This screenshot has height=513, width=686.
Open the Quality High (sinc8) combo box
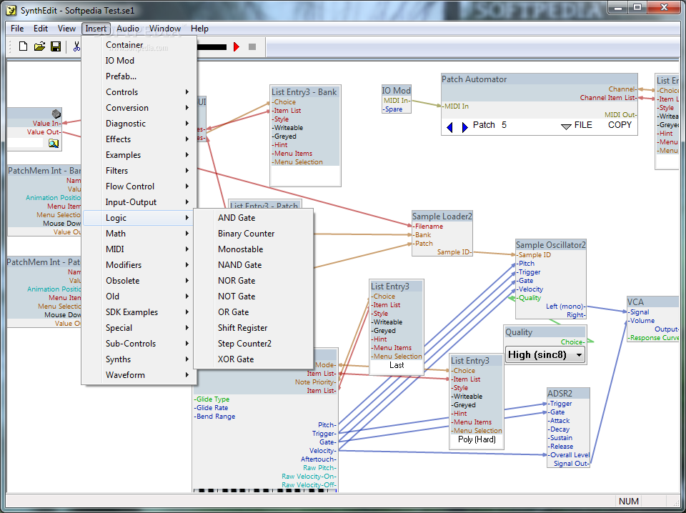click(x=545, y=354)
